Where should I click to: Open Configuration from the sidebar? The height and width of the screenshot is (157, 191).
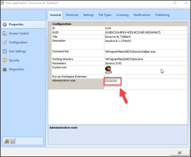(18, 42)
